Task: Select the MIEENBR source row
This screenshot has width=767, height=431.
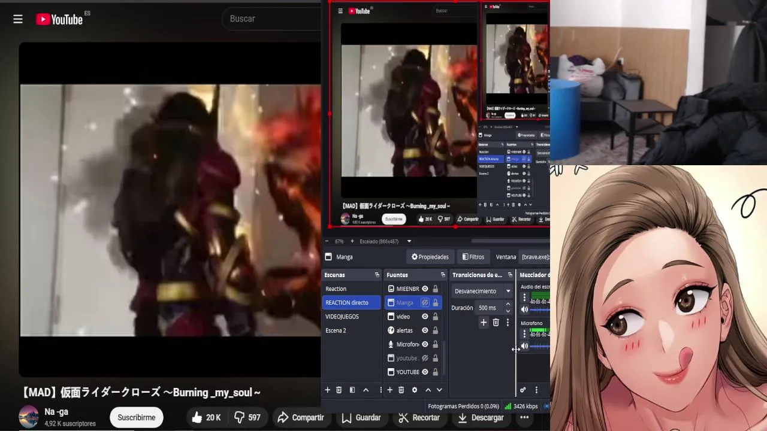Action: (413, 289)
